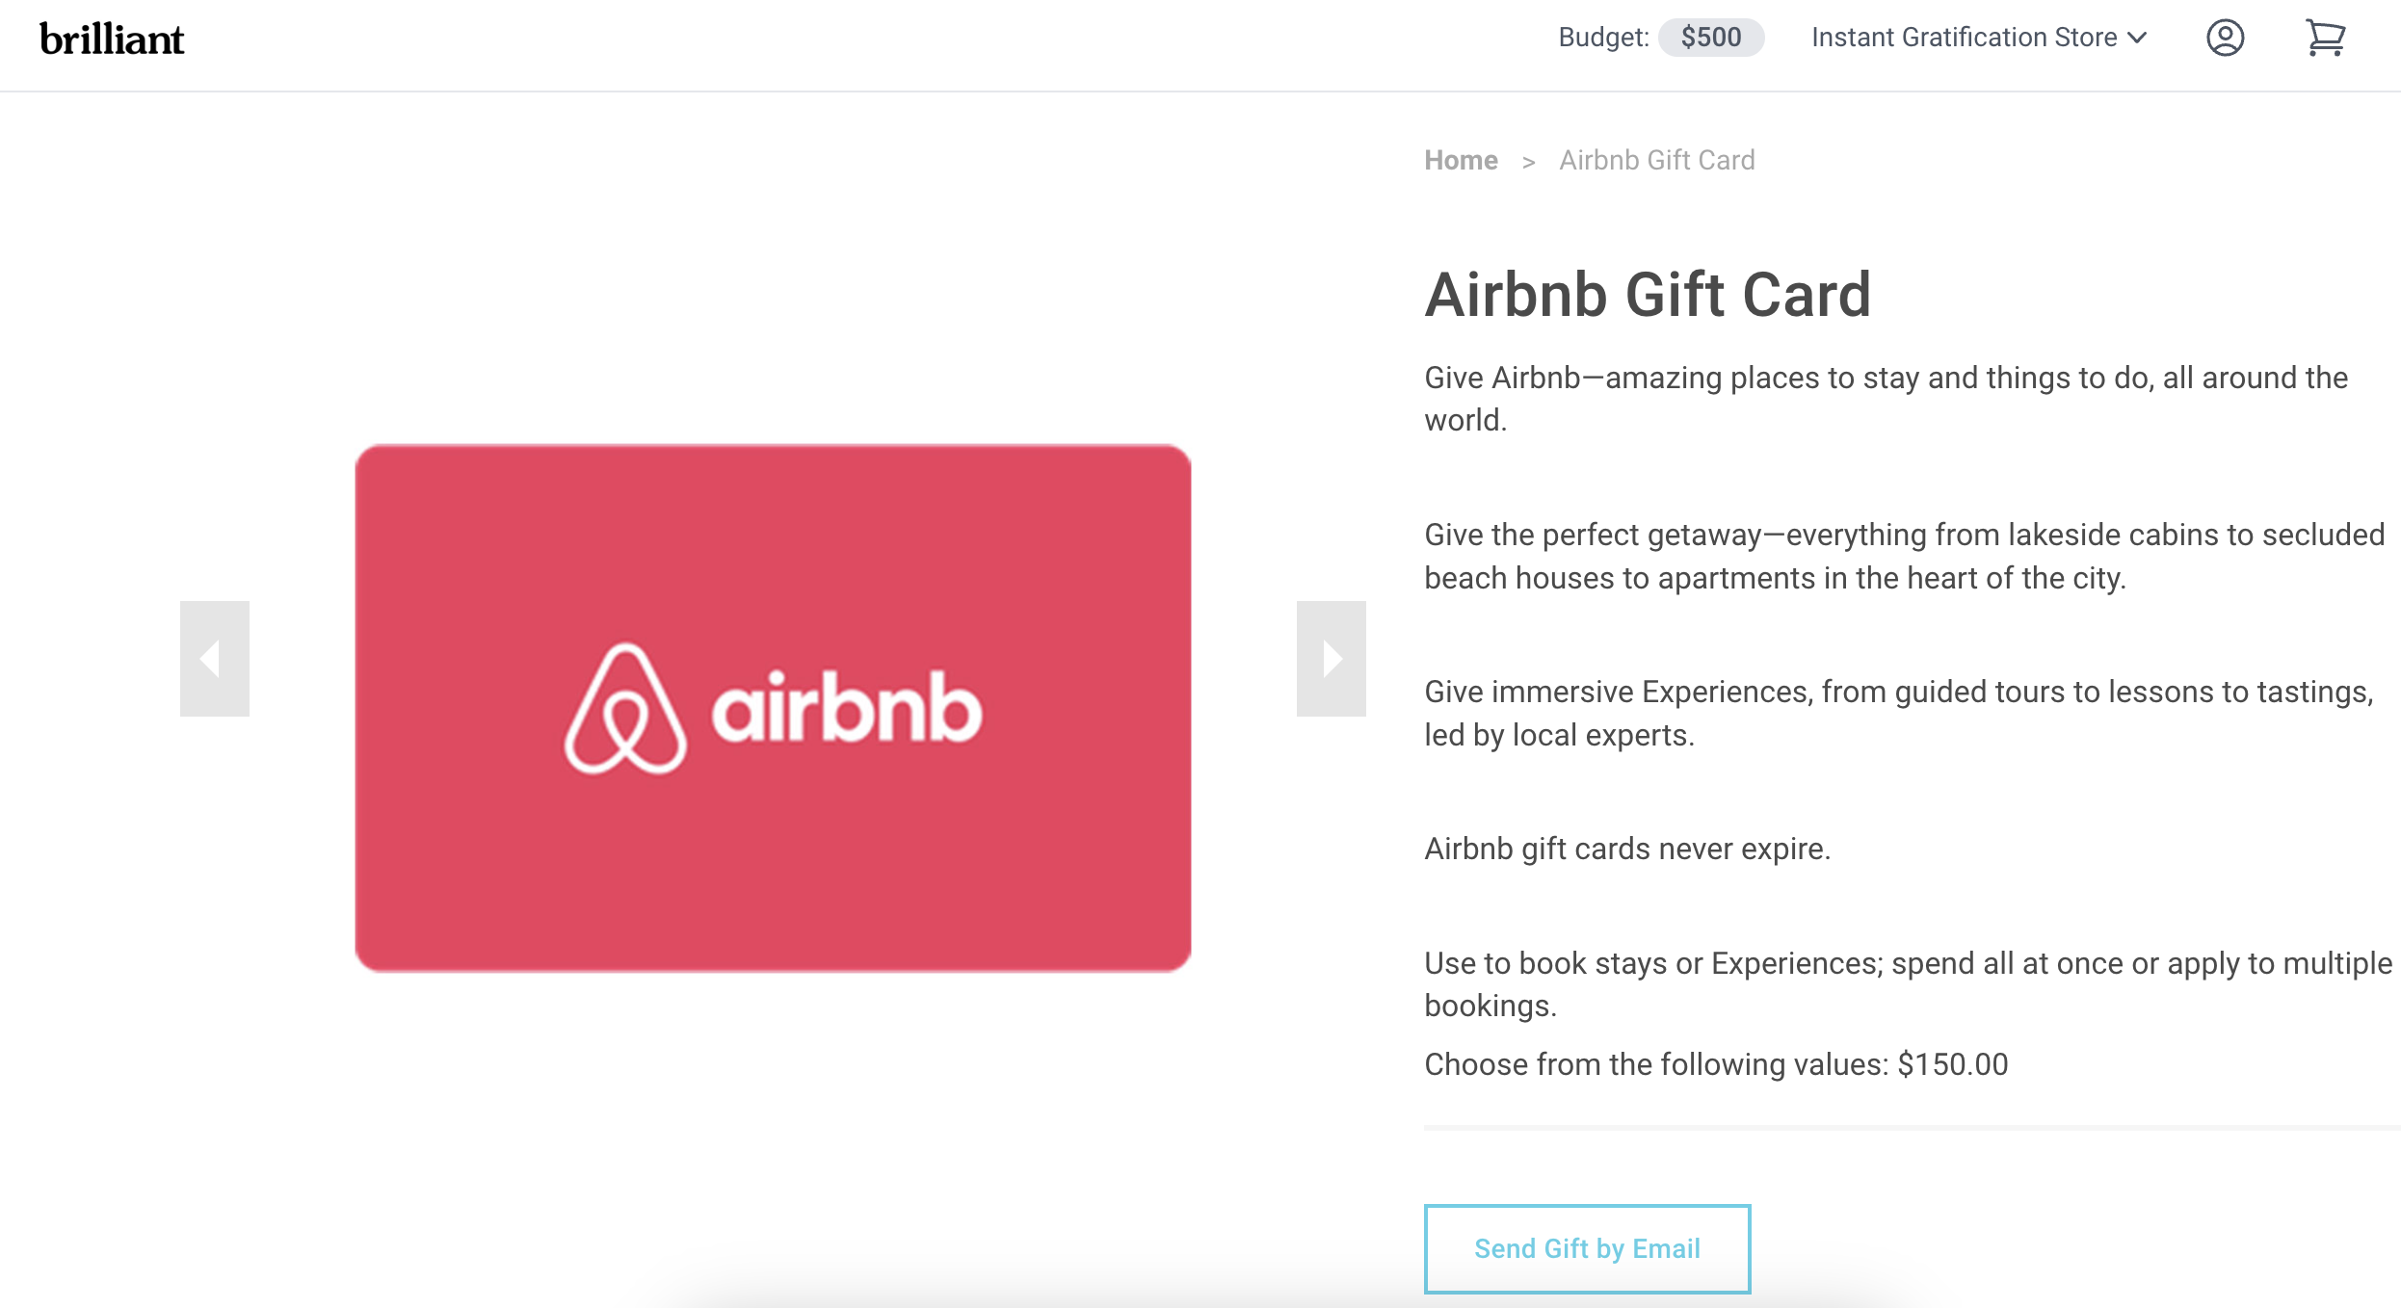2401x1308 pixels.
Task: Click the chevron beside Instant Gratification Store
Action: 2137,38
